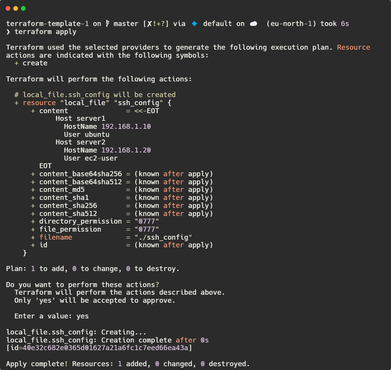Click the IP address 192.168.1.20

126,150
